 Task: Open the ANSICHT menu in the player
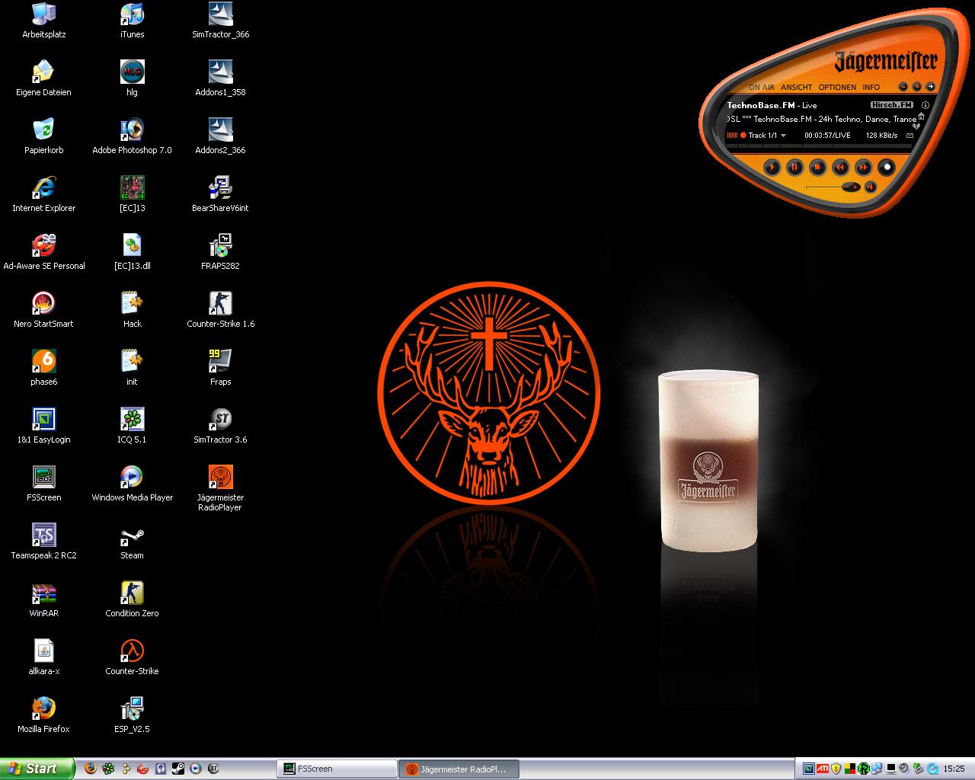click(x=796, y=88)
